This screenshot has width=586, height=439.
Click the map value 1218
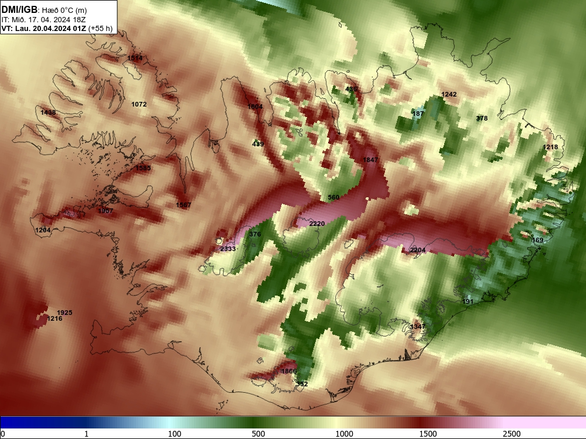tap(550, 147)
